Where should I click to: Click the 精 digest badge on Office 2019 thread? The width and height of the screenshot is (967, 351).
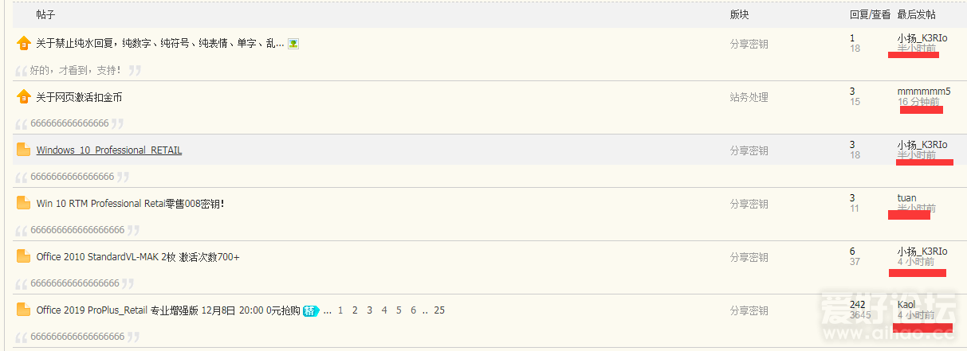(x=309, y=310)
